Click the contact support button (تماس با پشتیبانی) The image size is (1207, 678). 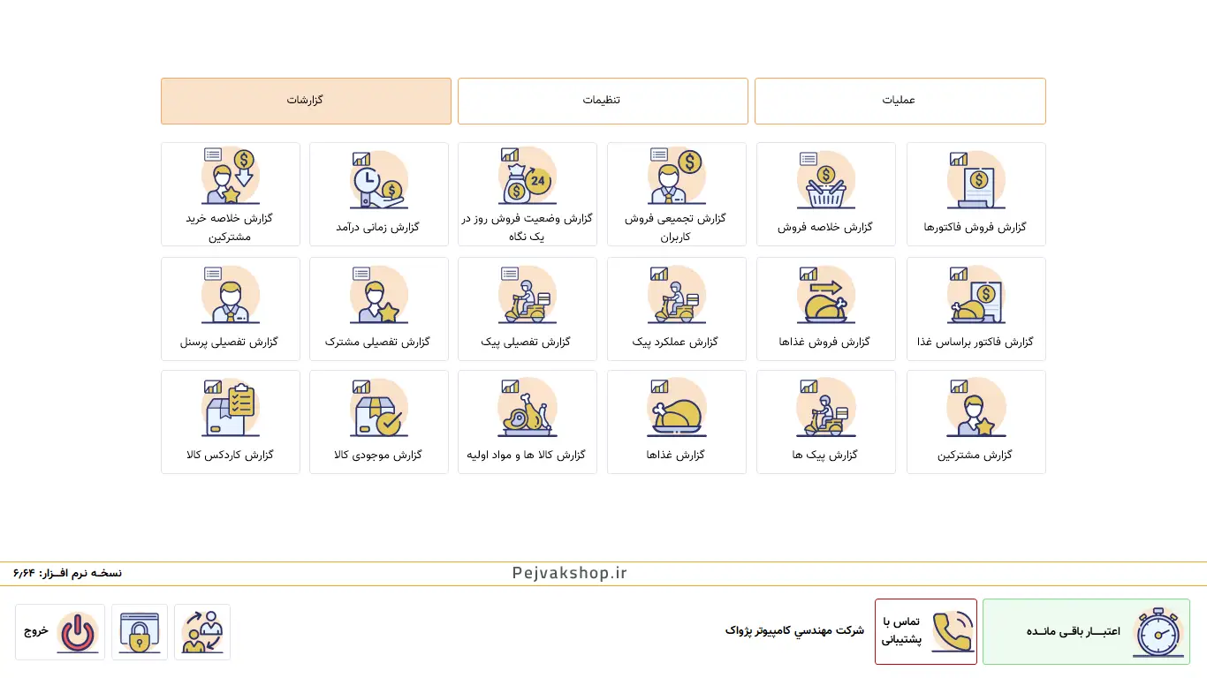[x=925, y=631]
